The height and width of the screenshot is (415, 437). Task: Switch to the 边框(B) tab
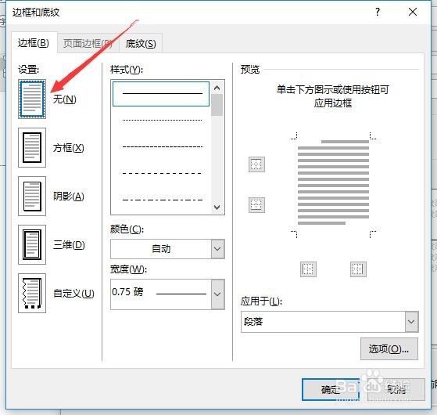pos(34,43)
